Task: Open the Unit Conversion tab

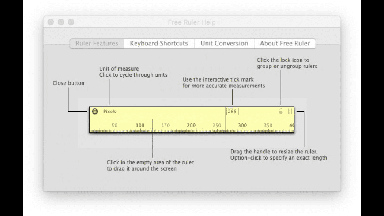Action: pyautogui.click(x=224, y=44)
